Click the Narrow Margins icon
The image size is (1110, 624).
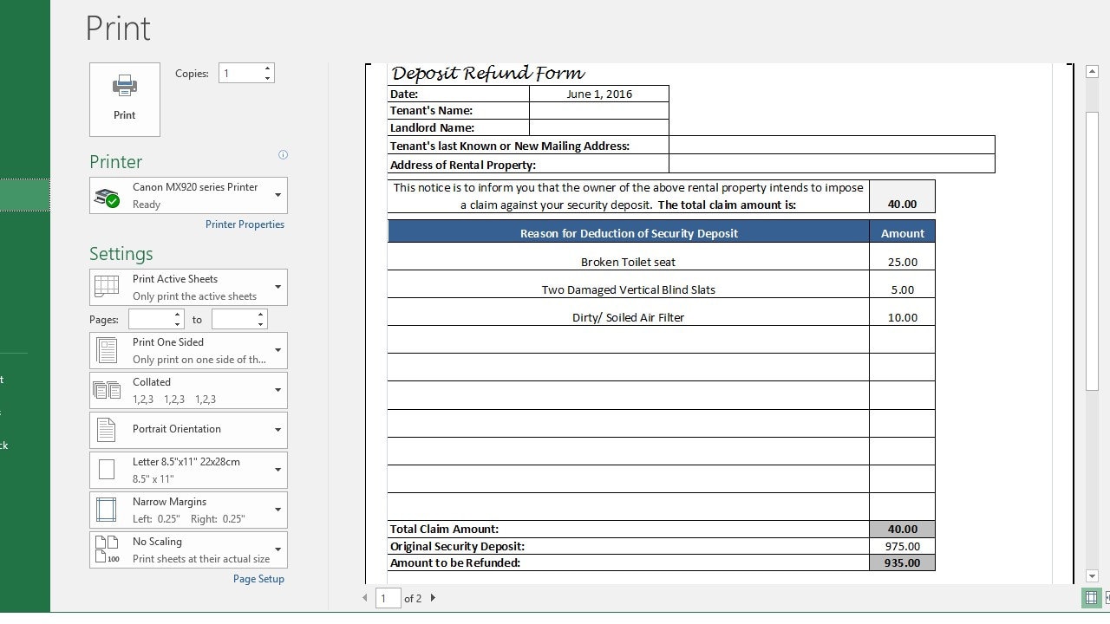point(105,510)
